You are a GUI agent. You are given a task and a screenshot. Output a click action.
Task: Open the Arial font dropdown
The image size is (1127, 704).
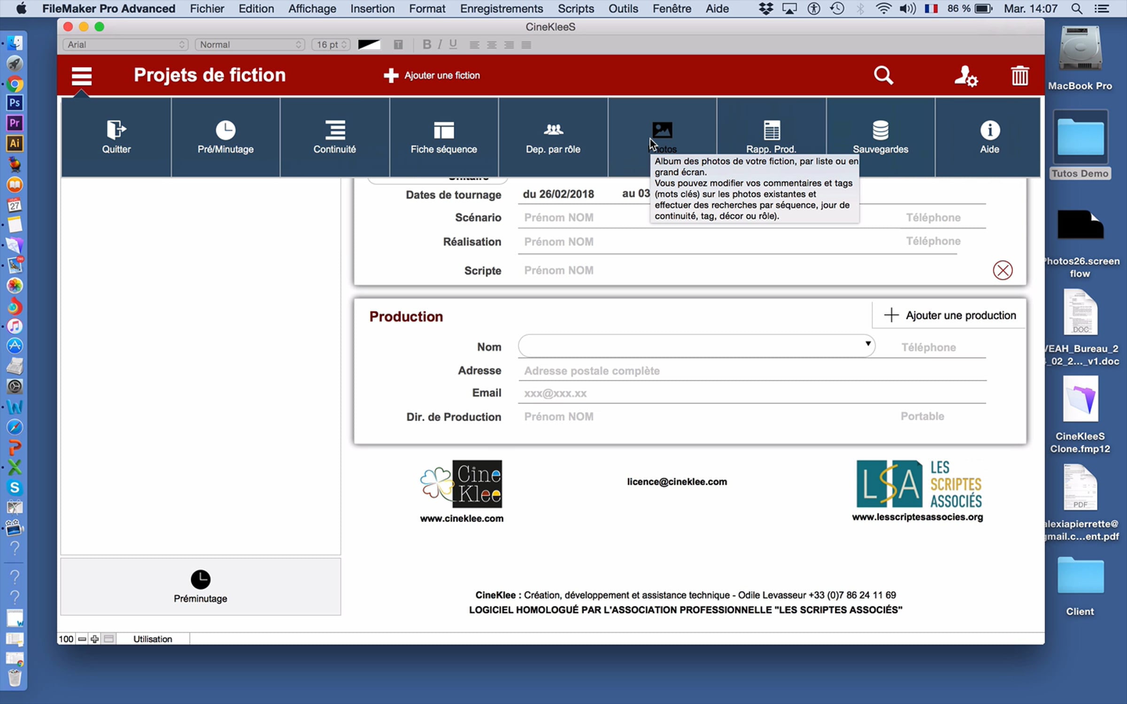tap(125, 45)
